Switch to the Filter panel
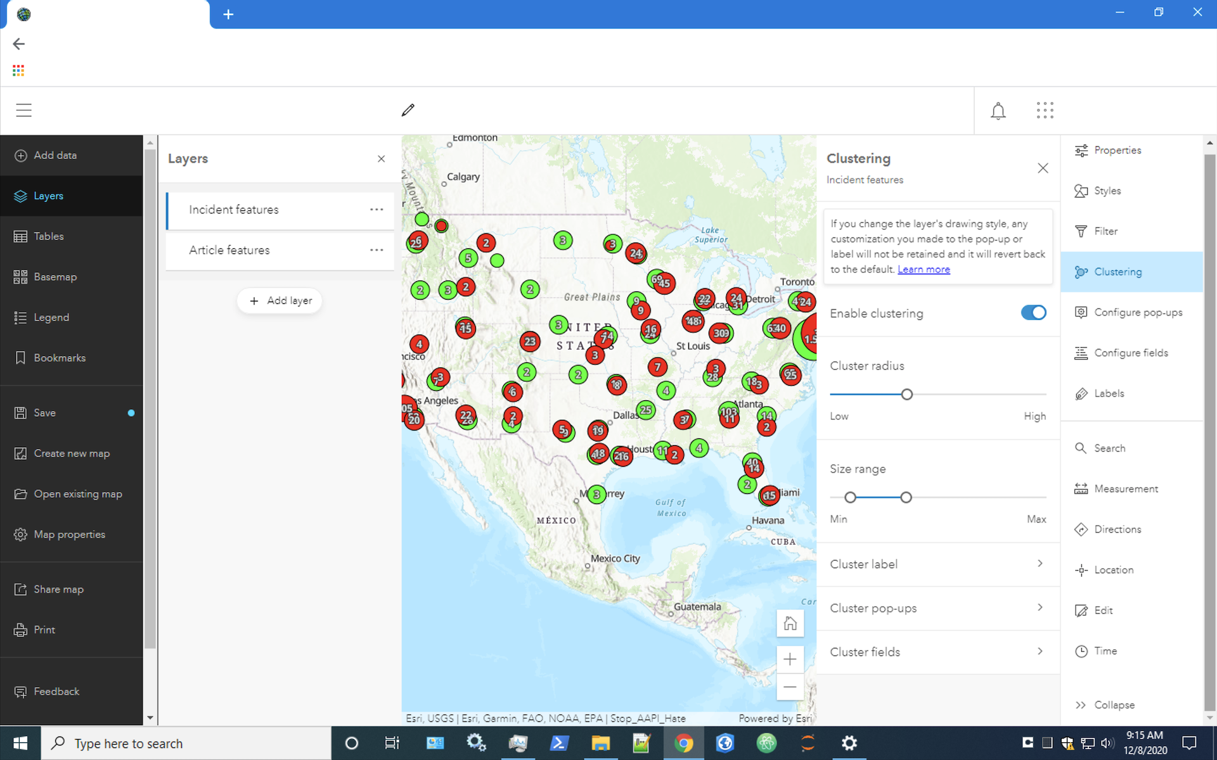The height and width of the screenshot is (760, 1217). point(1105,231)
